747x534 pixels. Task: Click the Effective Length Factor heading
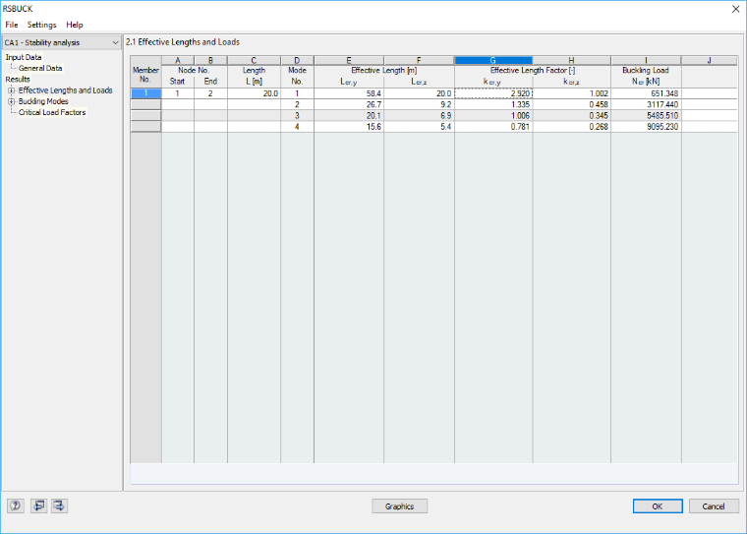tap(533, 70)
